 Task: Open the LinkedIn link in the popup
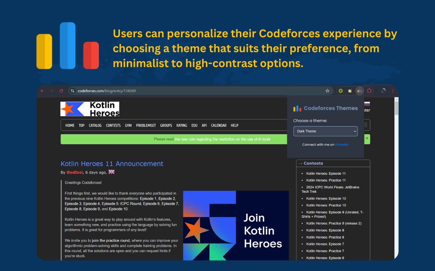click(342, 144)
